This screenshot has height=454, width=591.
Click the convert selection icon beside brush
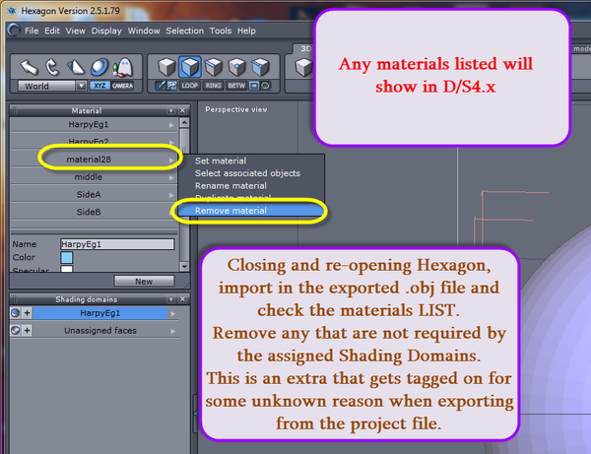171,86
